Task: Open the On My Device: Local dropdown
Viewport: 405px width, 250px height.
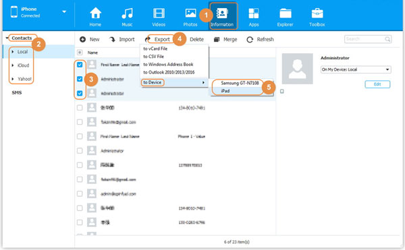Action: 356,69
